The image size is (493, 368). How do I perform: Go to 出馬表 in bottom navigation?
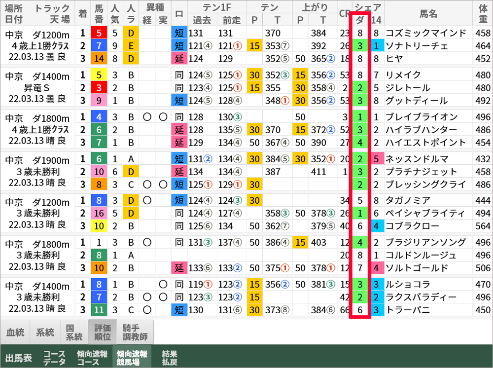point(19,358)
